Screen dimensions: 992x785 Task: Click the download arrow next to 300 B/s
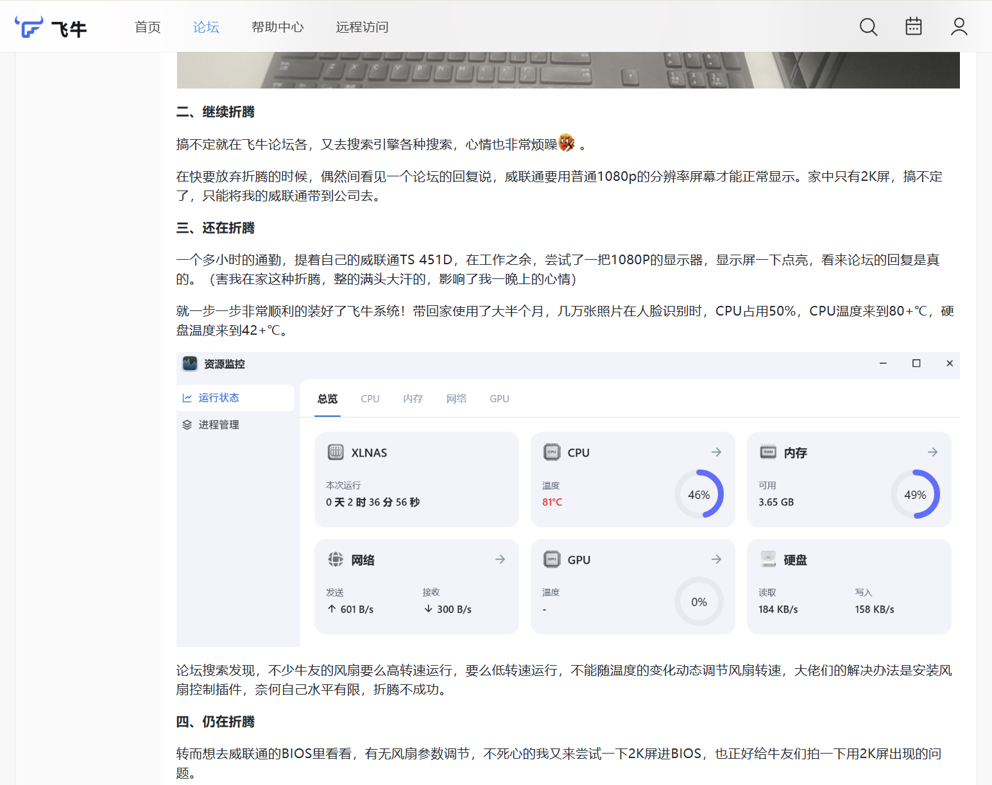pos(428,609)
